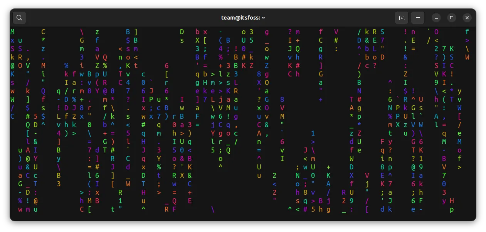Minimize the terminal window

pos(436,18)
